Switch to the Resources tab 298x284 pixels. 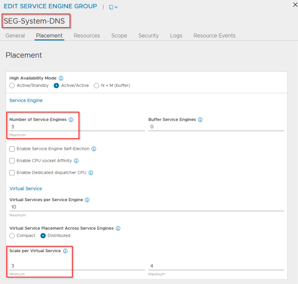(87, 35)
